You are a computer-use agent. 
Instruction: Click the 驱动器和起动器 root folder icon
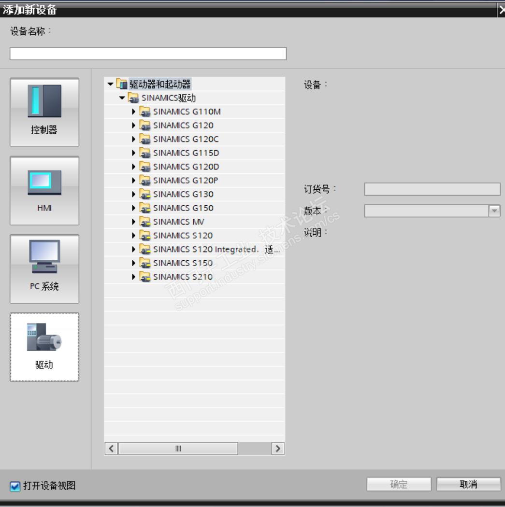tap(122, 84)
